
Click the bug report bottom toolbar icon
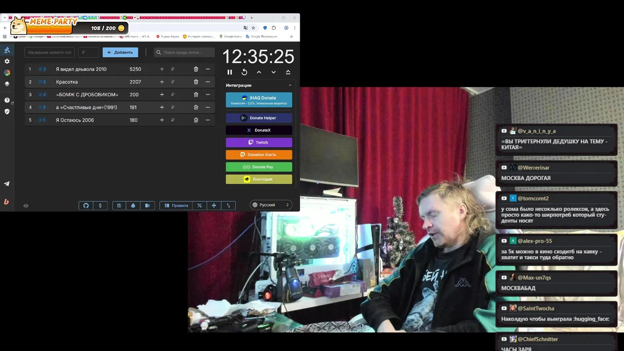tap(133, 206)
